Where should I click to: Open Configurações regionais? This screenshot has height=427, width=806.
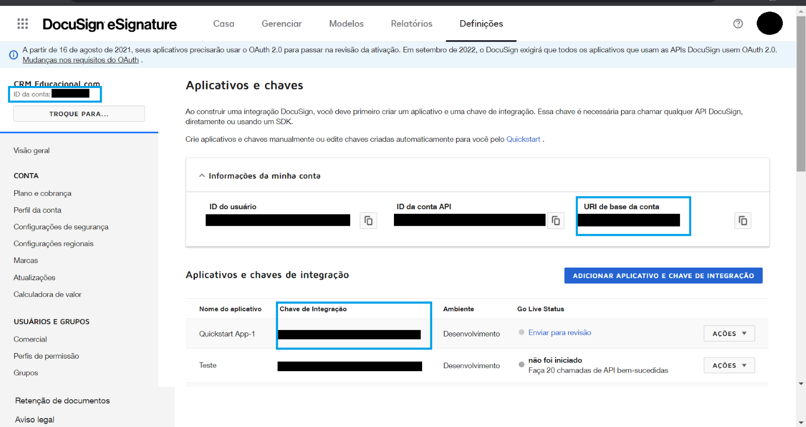click(x=53, y=243)
